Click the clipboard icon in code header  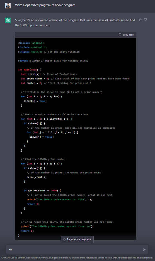[120, 35]
